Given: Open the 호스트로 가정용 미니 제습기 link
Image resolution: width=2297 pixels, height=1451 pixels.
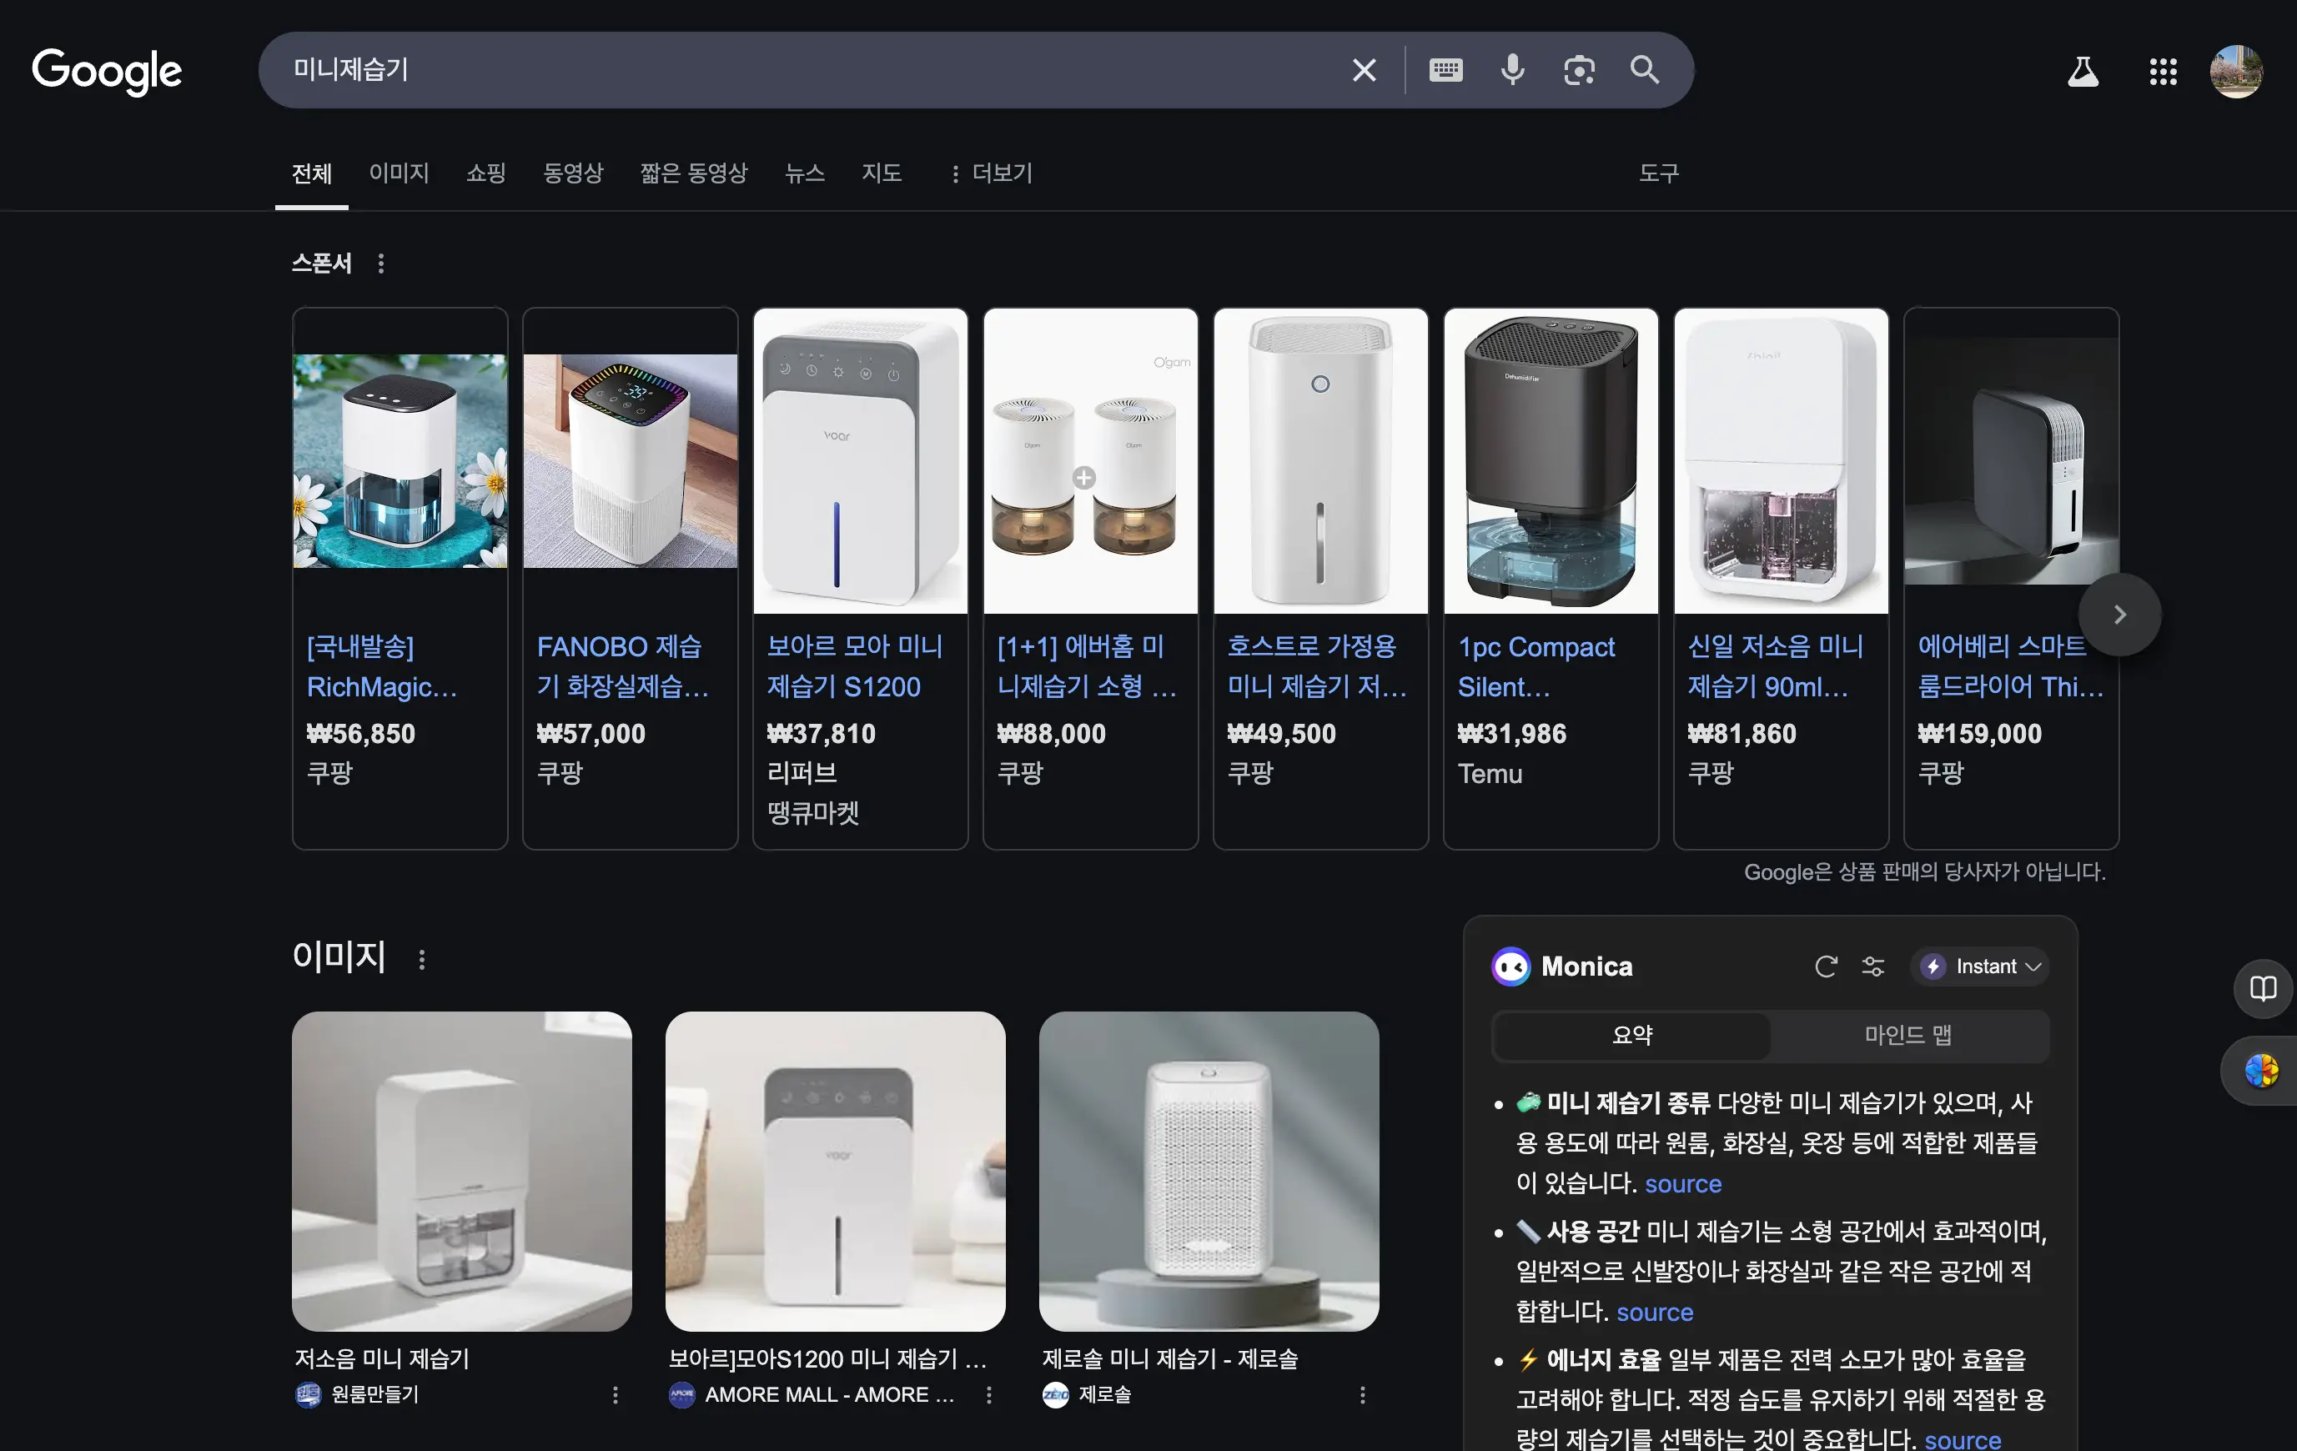Looking at the screenshot, I should click(x=1317, y=667).
